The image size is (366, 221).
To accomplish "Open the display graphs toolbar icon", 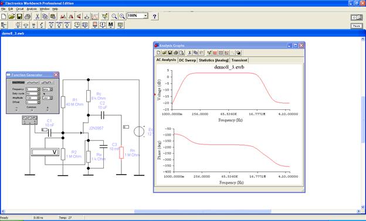I will click(95, 16).
